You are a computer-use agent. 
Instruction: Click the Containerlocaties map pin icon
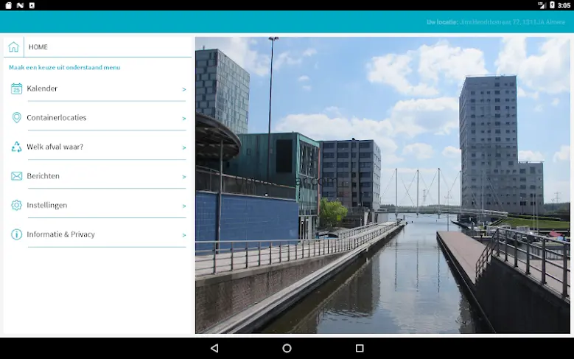pyautogui.click(x=16, y=118)
